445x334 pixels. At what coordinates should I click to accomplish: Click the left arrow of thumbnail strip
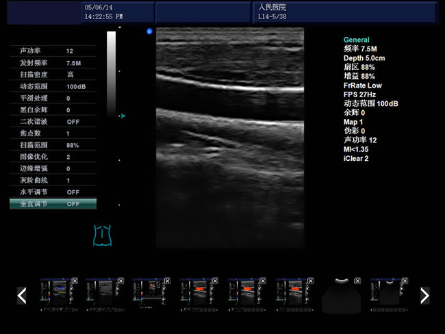(22, 296)
